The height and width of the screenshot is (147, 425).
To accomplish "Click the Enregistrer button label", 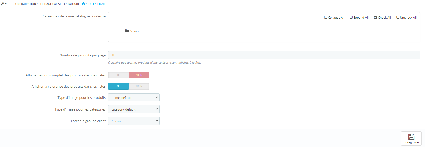I will (411, 142).
